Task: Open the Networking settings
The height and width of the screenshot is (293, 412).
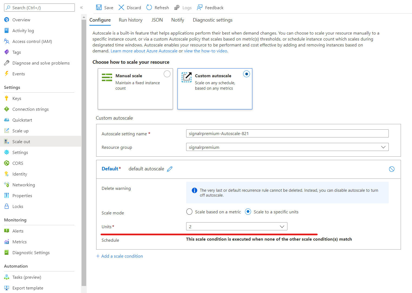Action: coord(23,184)
